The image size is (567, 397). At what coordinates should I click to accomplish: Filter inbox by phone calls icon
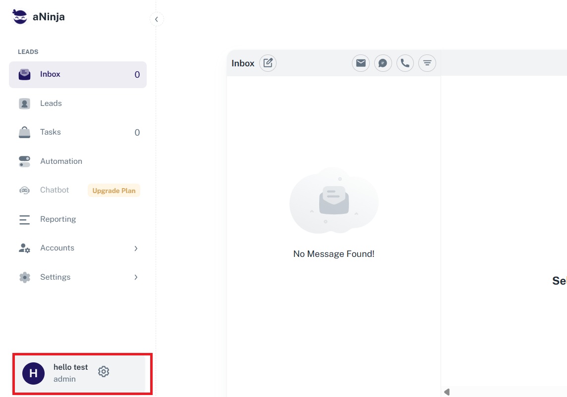(x=405, y=63)
